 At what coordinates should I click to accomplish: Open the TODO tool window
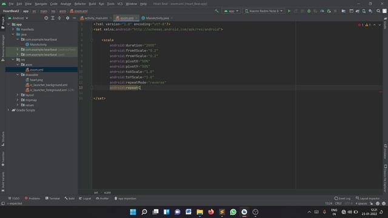click(13, 199)
